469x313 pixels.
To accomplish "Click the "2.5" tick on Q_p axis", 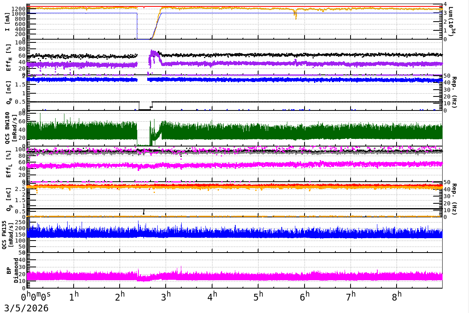I will click(x=21, y=189).
